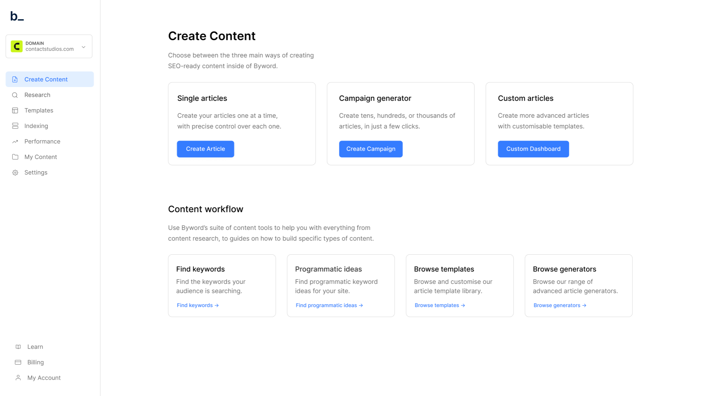Expand the domain selector chevron
Image resolution: width=706 pixels, height=396 pixels.
coord(84,47)
